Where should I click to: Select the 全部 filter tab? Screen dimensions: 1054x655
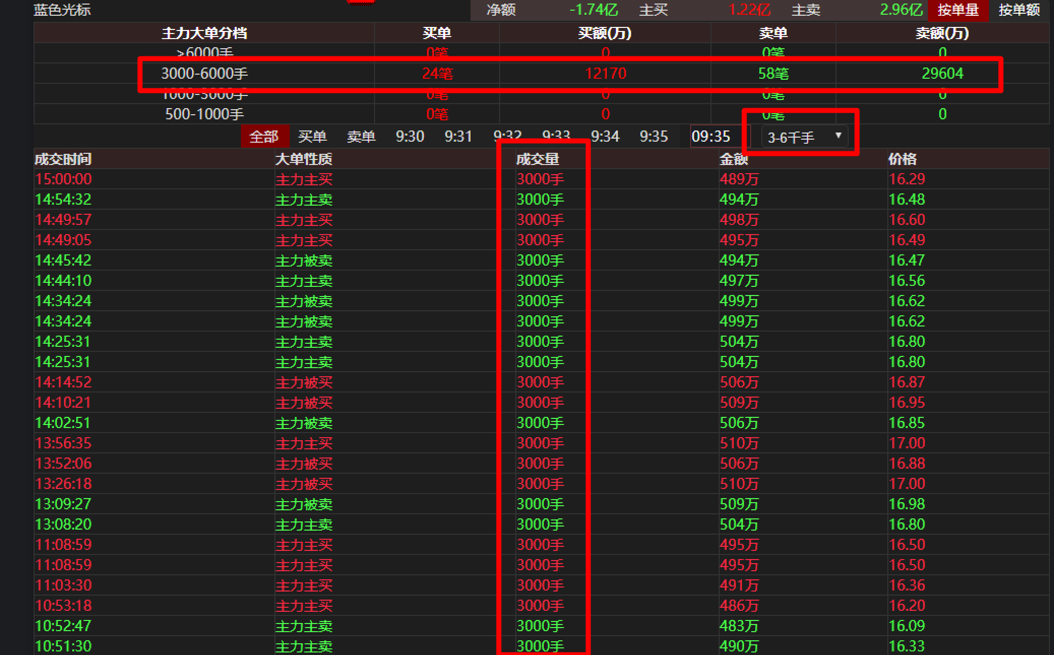(x=264, y=137)
